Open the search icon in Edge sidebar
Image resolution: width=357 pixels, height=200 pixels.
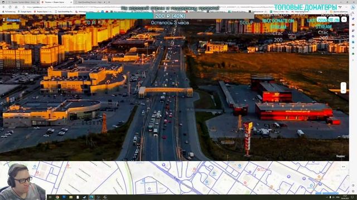pyautogui.click(x=353, y=13)
